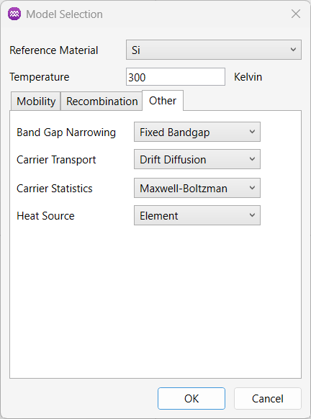Confirm settings with the OK button
Image resolution: width=311 pixels, height=419 pixels.
coord(191,398)
